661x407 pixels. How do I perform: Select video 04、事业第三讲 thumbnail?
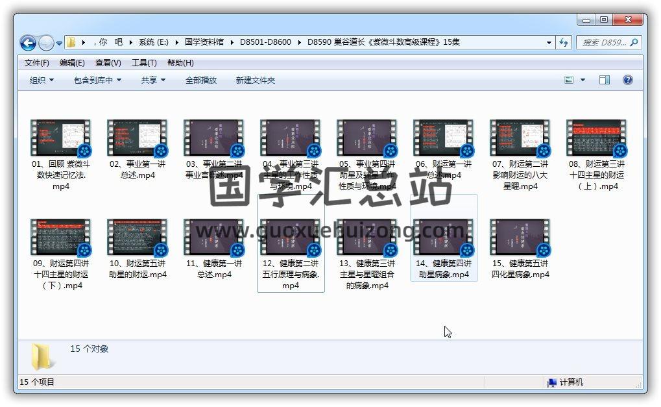click(290, 138)
